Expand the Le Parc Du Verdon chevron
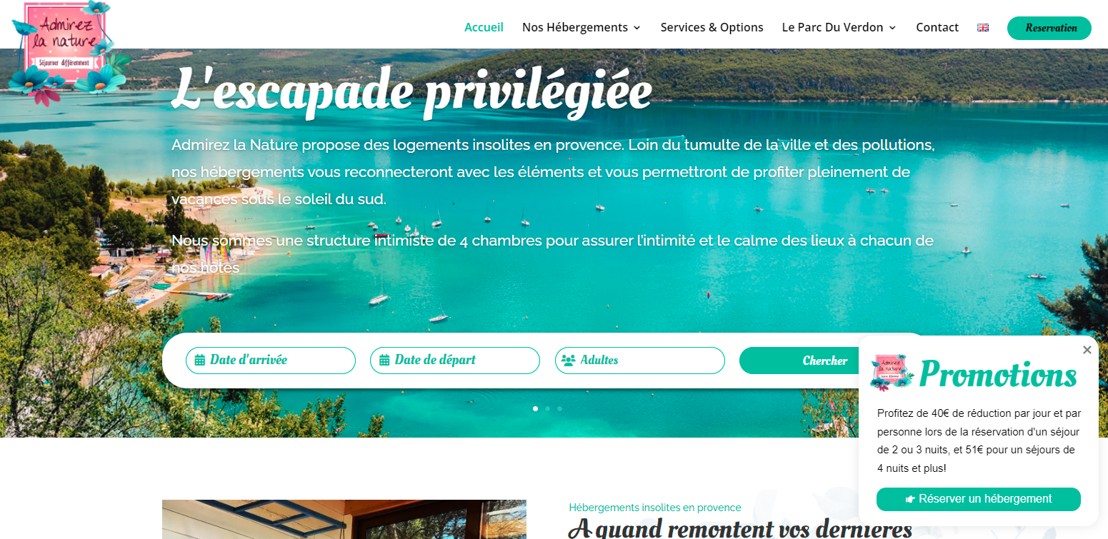 pos(892,28)
